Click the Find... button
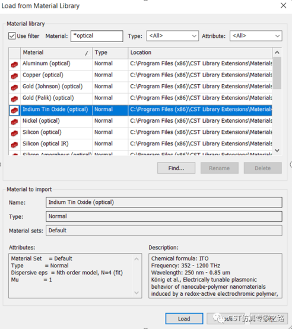292x329 pixels. [x=176, y=168]
